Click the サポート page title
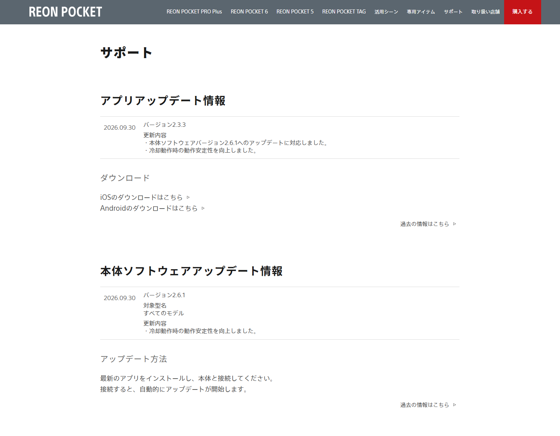The image size is (560, 436). click(x=126, y=53)
